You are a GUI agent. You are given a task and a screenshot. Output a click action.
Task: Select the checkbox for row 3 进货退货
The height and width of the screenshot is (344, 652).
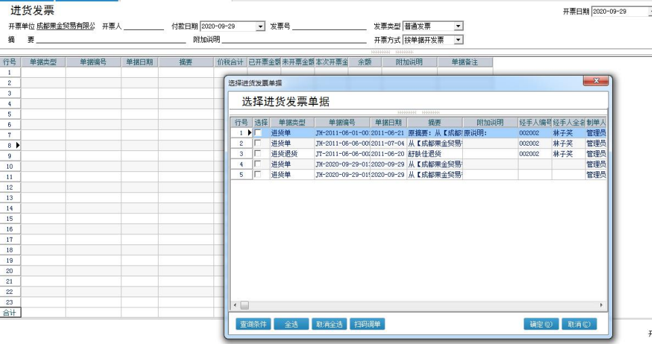(258, 154)
